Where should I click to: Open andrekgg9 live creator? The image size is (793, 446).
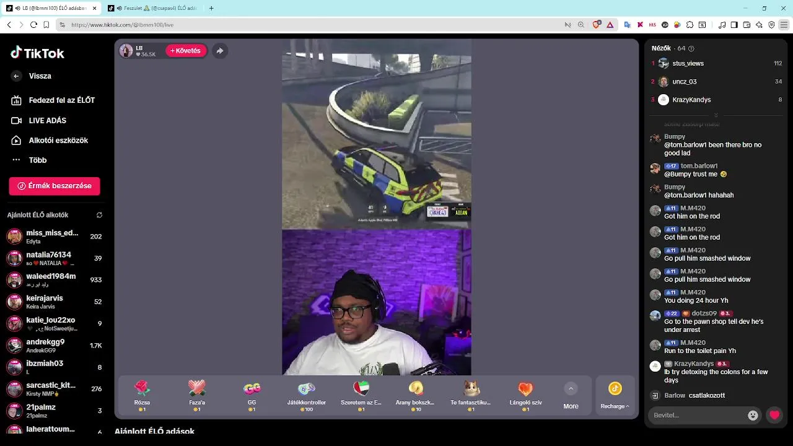(x=55, y=346)
